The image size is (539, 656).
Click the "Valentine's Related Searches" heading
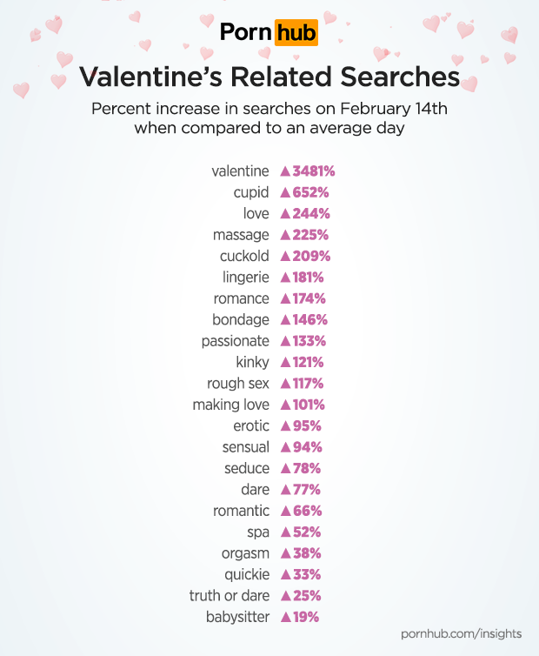[269, 77]
